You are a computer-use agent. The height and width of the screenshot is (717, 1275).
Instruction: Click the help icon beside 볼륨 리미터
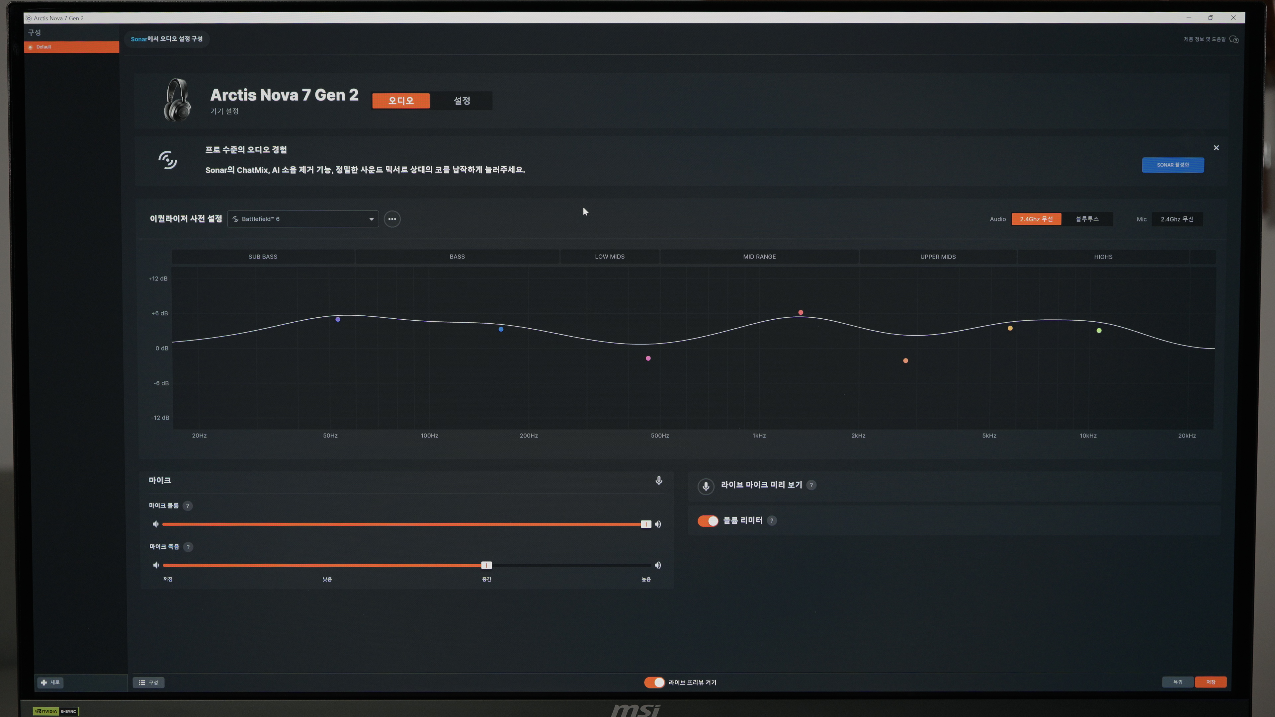point(772,520)
